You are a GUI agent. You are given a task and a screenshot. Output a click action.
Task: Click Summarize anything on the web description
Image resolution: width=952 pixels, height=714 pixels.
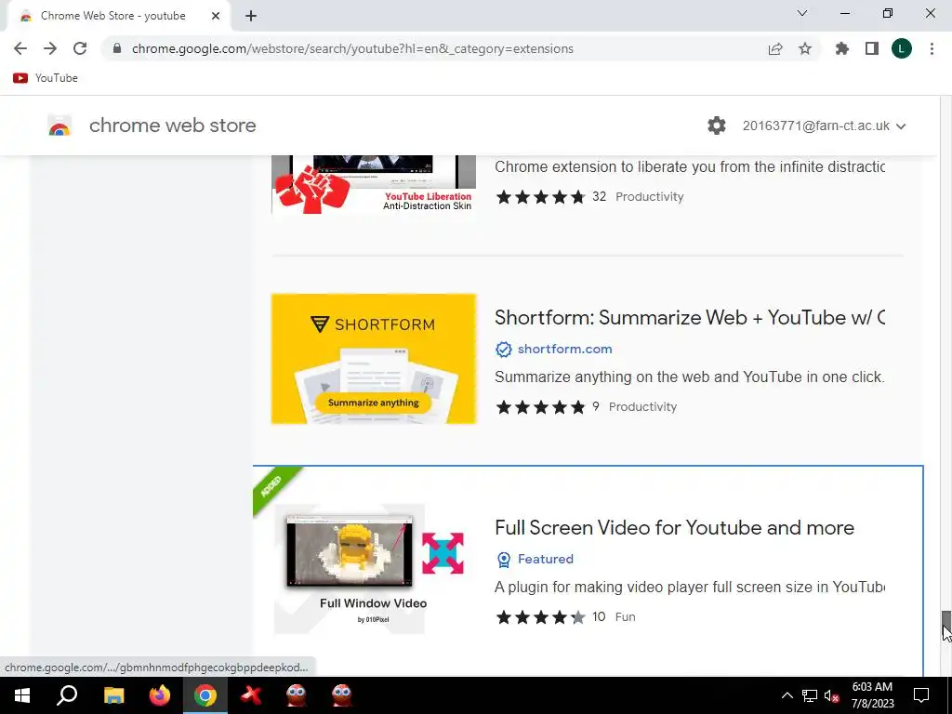689,377
